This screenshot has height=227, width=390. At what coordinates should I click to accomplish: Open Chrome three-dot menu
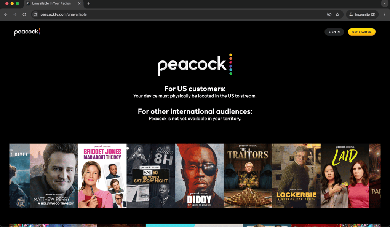[x=384, y=14]
